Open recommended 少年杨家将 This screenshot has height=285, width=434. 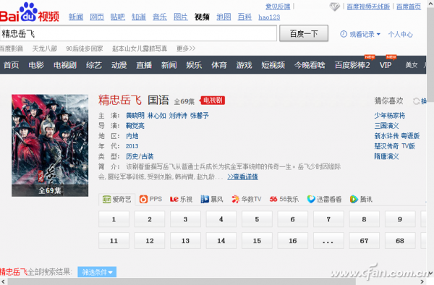tap(390, 116)
